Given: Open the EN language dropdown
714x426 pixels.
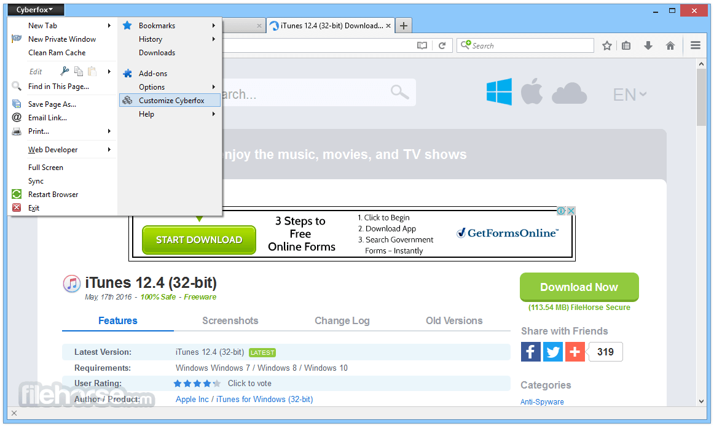Looking at the screenshot, I should click(x=630, y=95).
